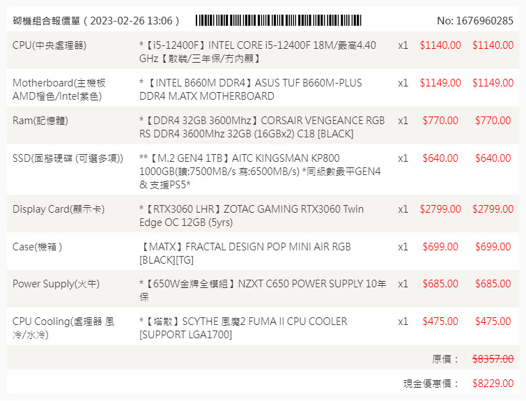The image size is (526, 401).
Task: Click the SSD(固態硬碟) category label
Action: point(68,158)
